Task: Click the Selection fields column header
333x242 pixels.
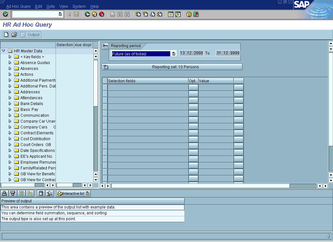Action: [148, 81]
